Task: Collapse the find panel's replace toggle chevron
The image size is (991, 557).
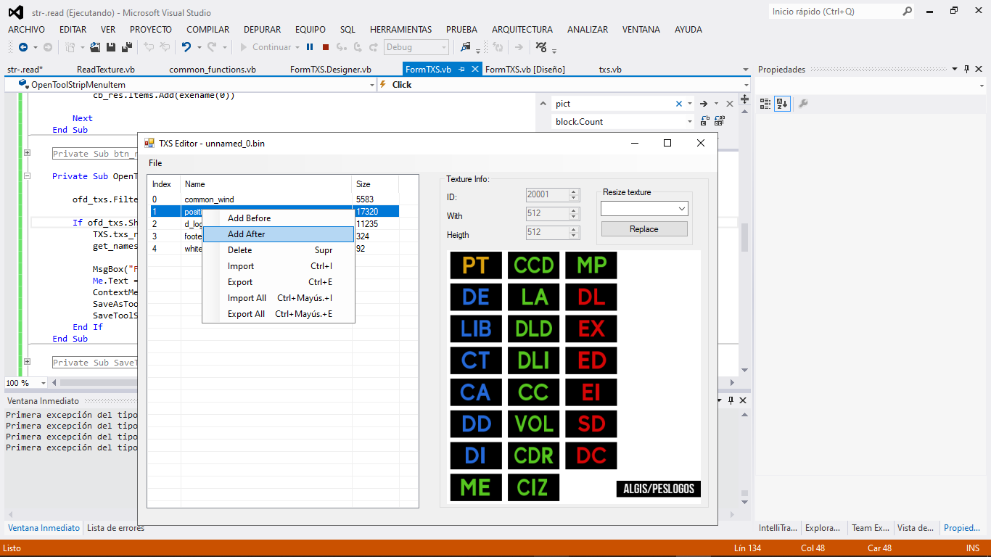Action: point(543,104)
